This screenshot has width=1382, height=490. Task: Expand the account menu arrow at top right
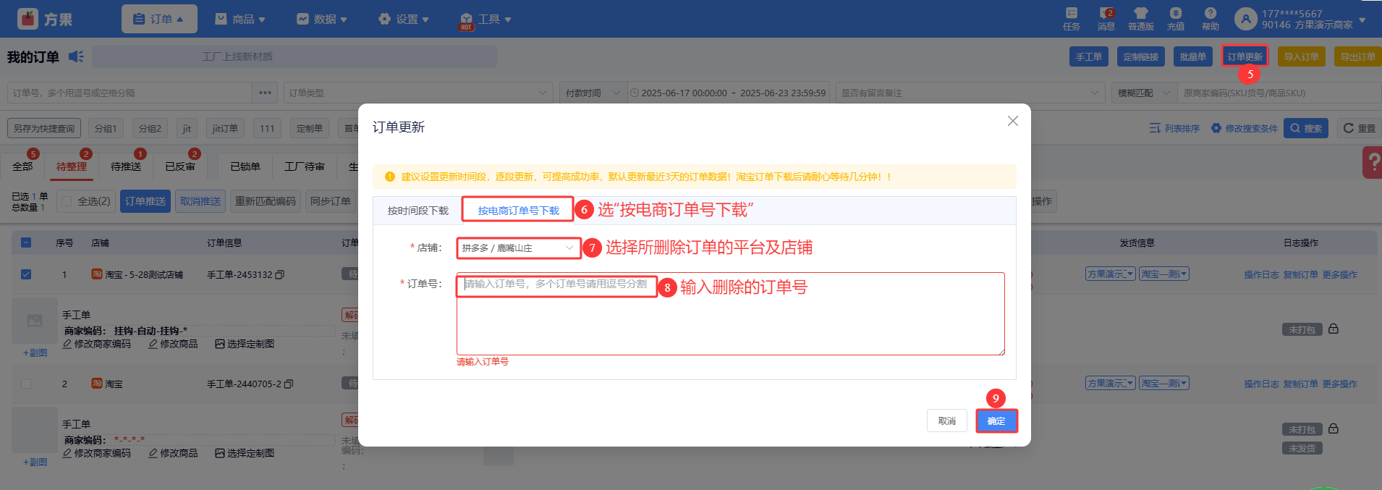1362,20
